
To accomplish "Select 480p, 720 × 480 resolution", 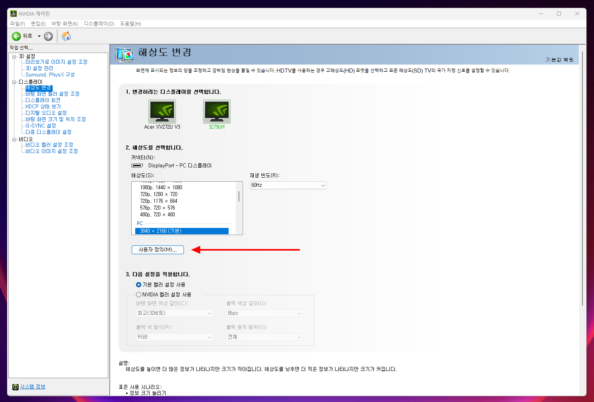I will pos(158,215).
